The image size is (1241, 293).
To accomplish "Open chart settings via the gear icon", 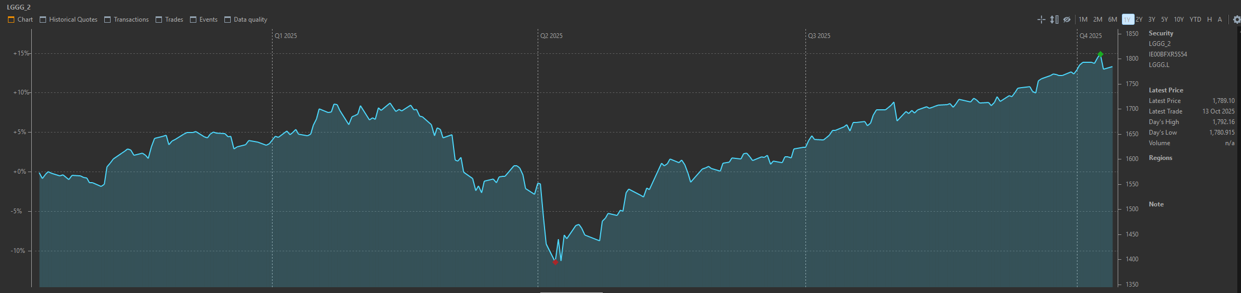I will click(x=1236, y=20).
